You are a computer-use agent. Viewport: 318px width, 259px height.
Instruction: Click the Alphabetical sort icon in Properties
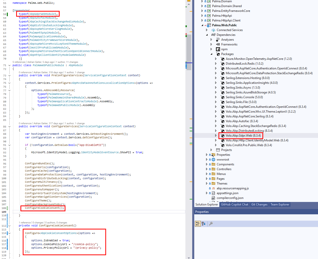pyautogui.click(x=204, y=224)
